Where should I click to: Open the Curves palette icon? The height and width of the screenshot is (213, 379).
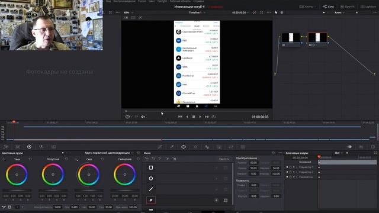(160, 147)
